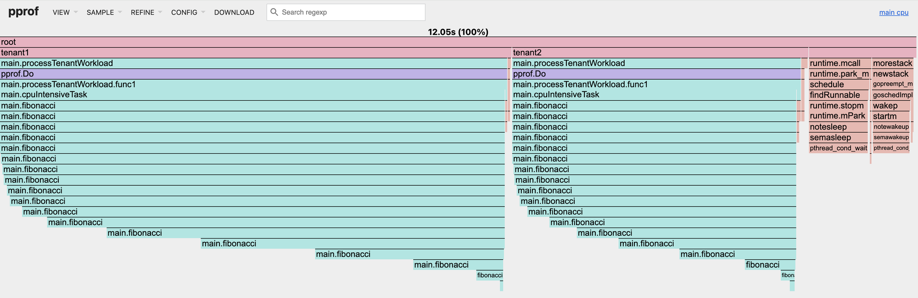Select the semasleep frame

(839, 137)
